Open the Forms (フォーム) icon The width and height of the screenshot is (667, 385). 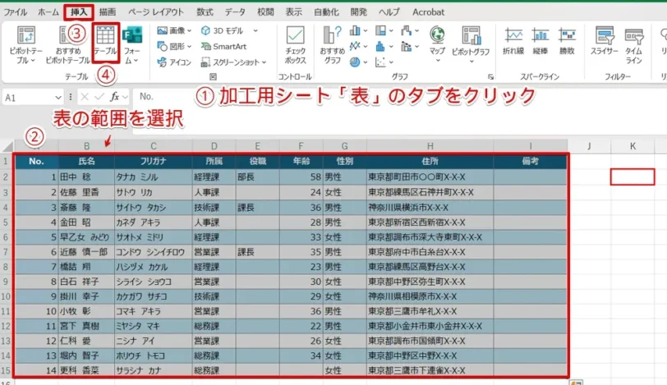coord(132,35)
